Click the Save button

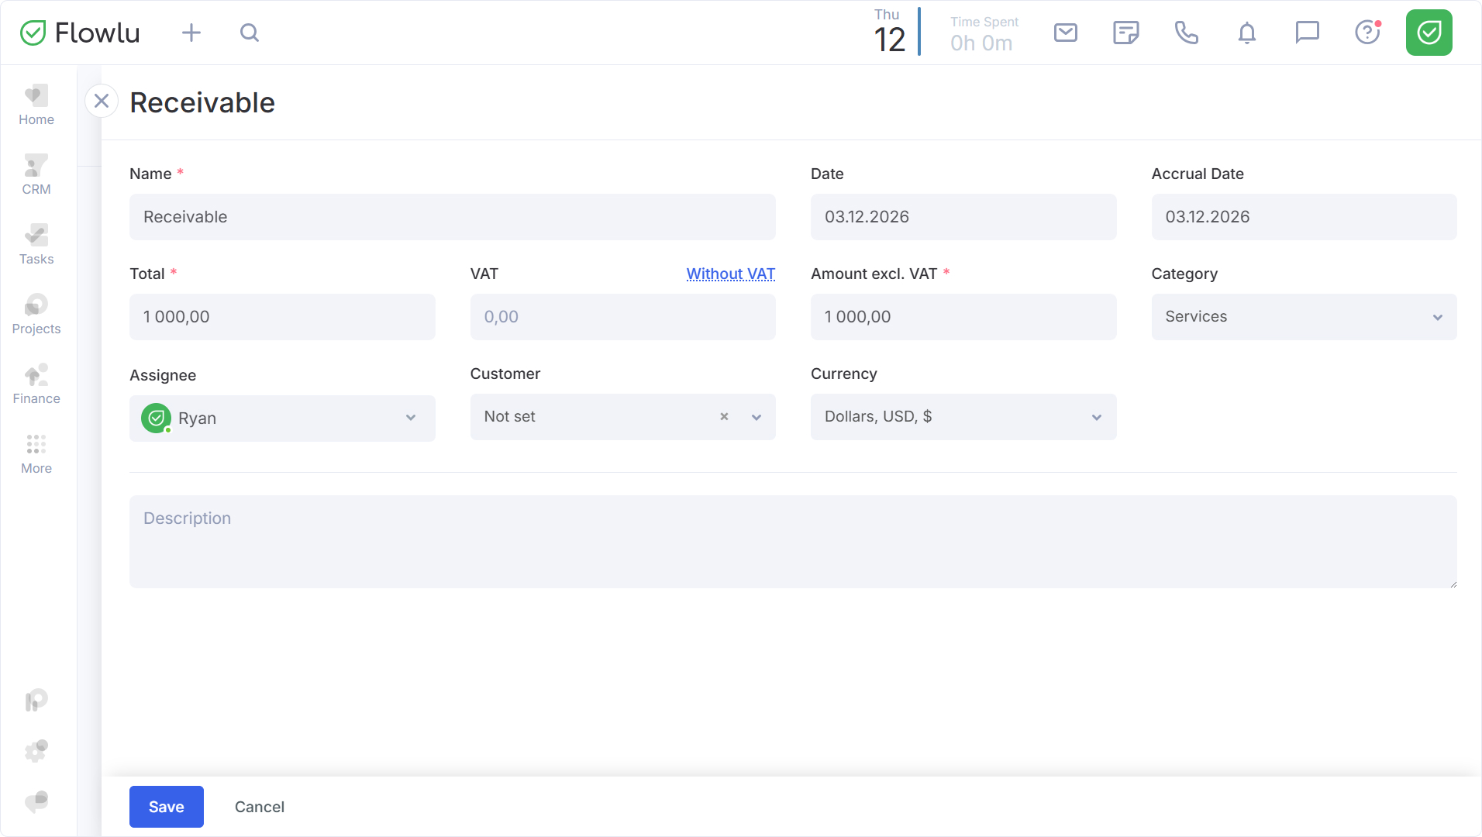(166, 807)
